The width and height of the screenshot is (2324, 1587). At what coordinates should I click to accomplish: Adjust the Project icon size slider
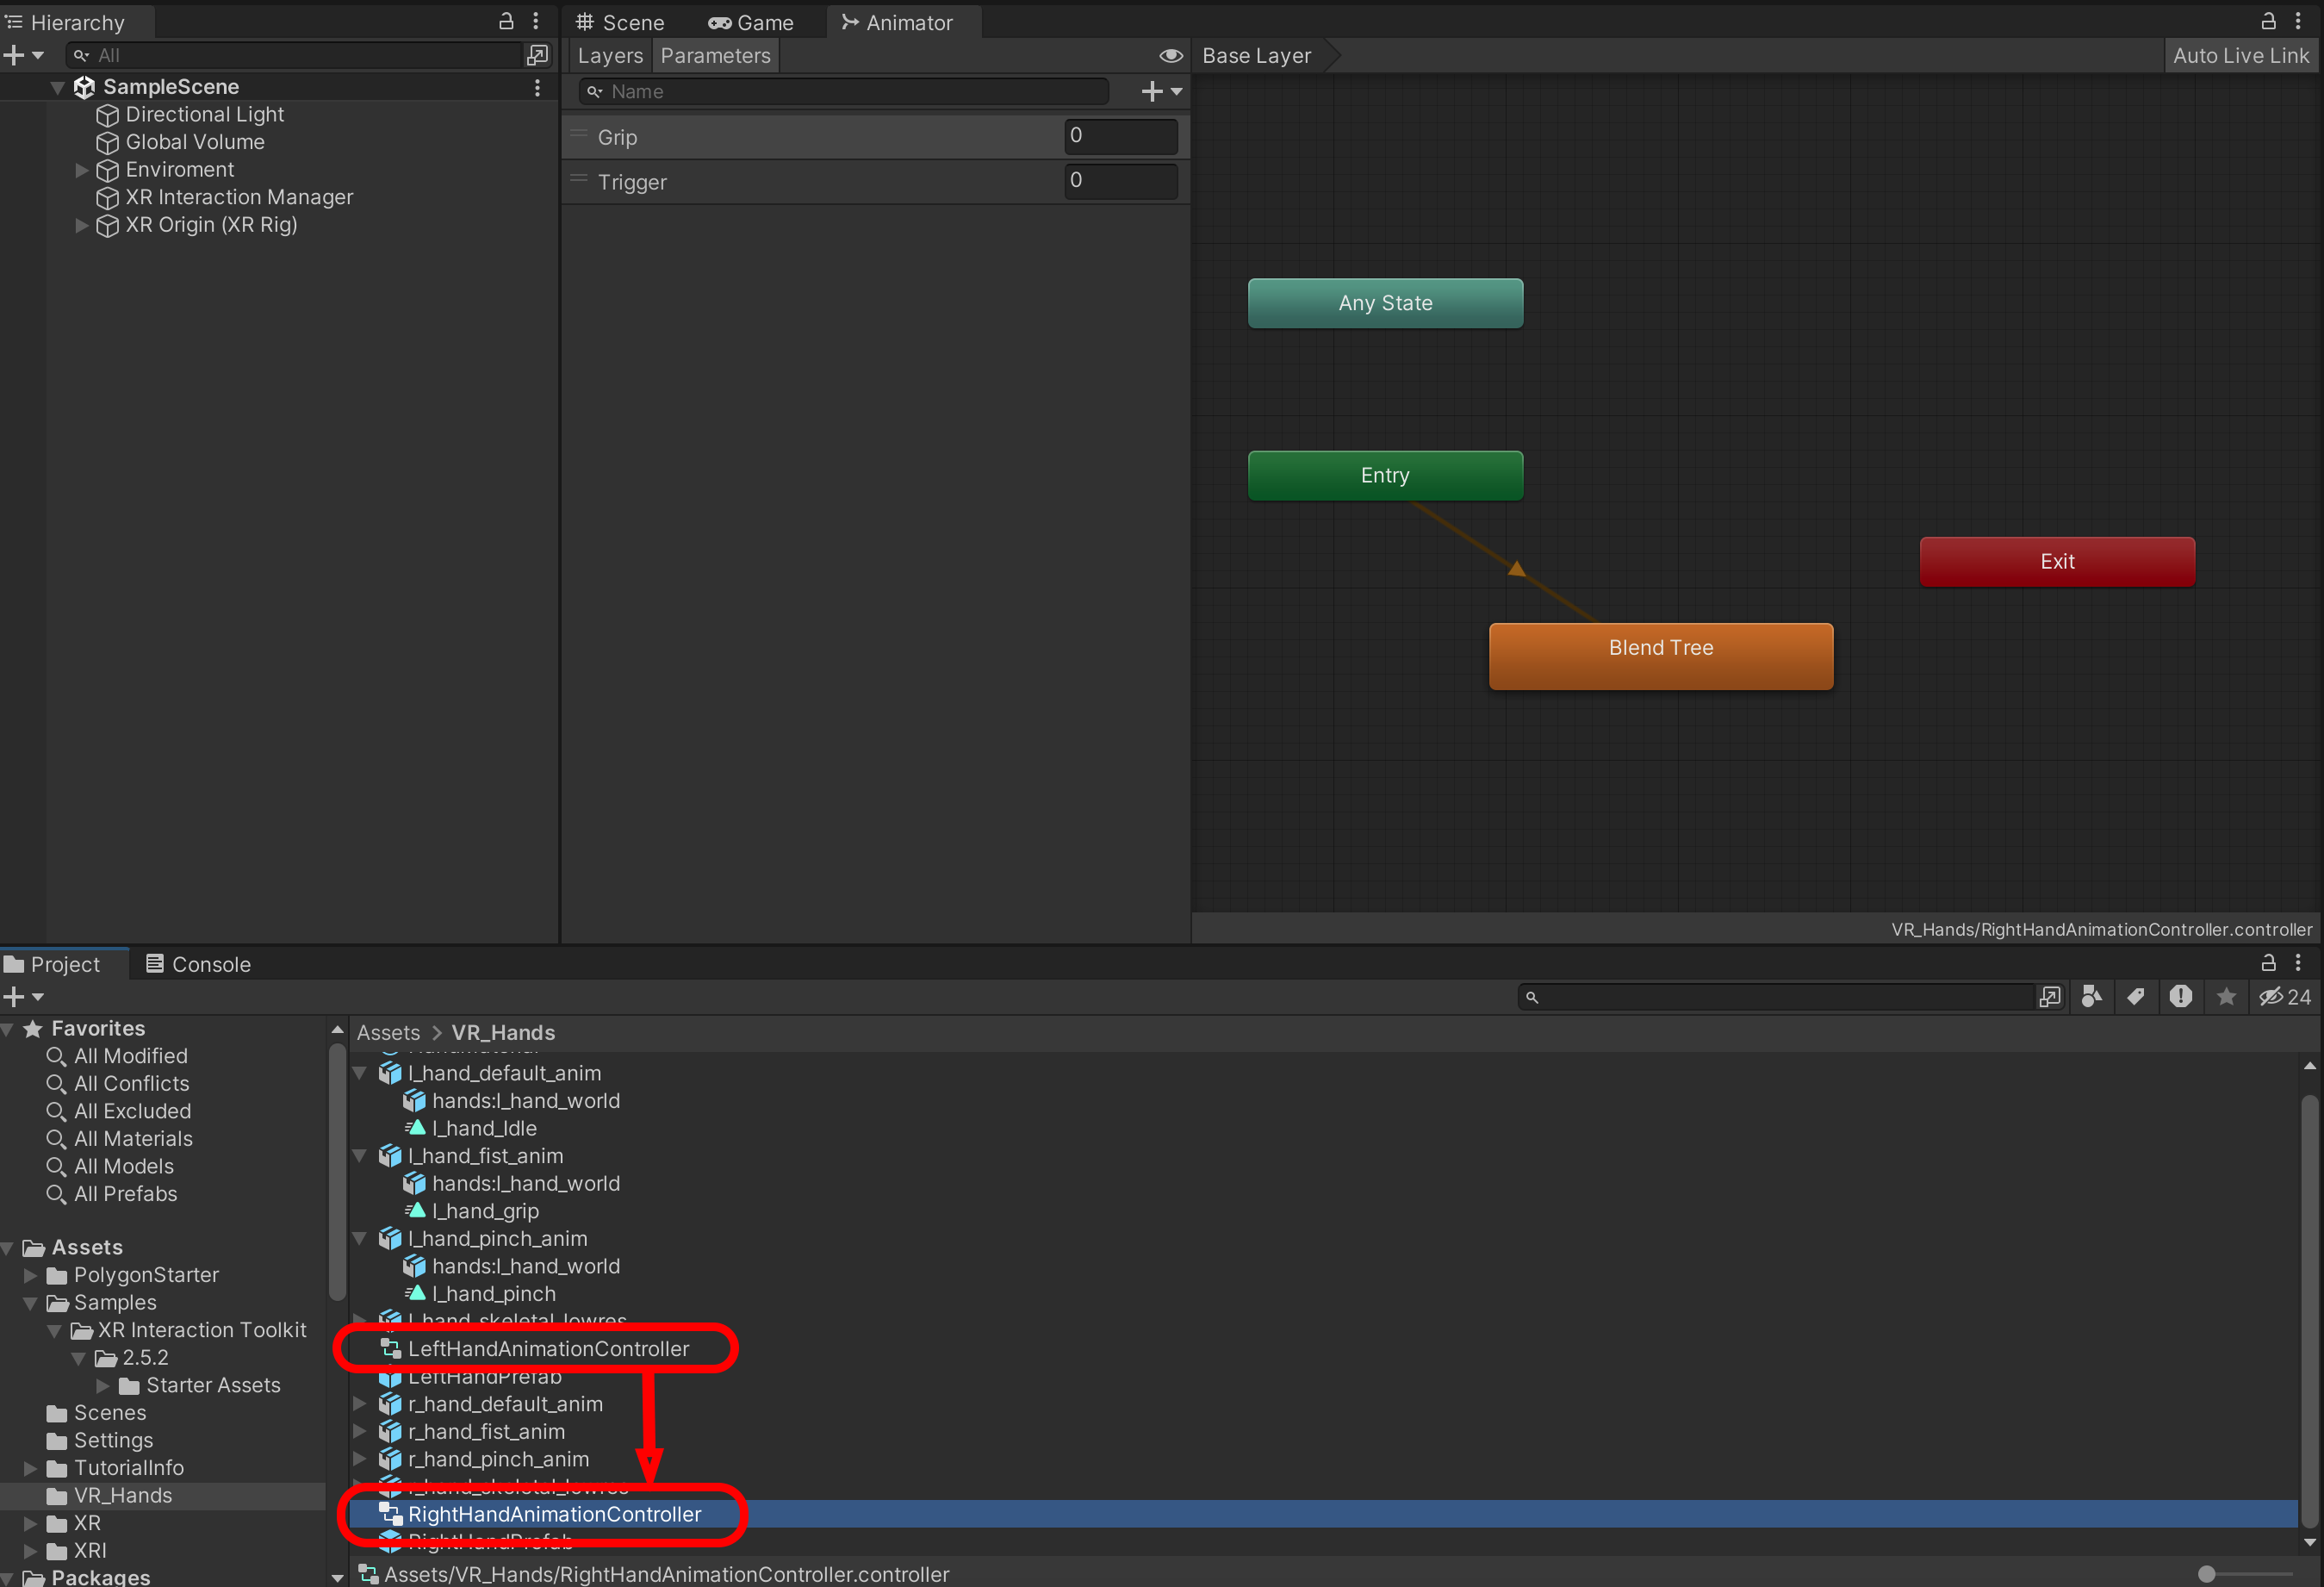[x=2207, y=1573]
